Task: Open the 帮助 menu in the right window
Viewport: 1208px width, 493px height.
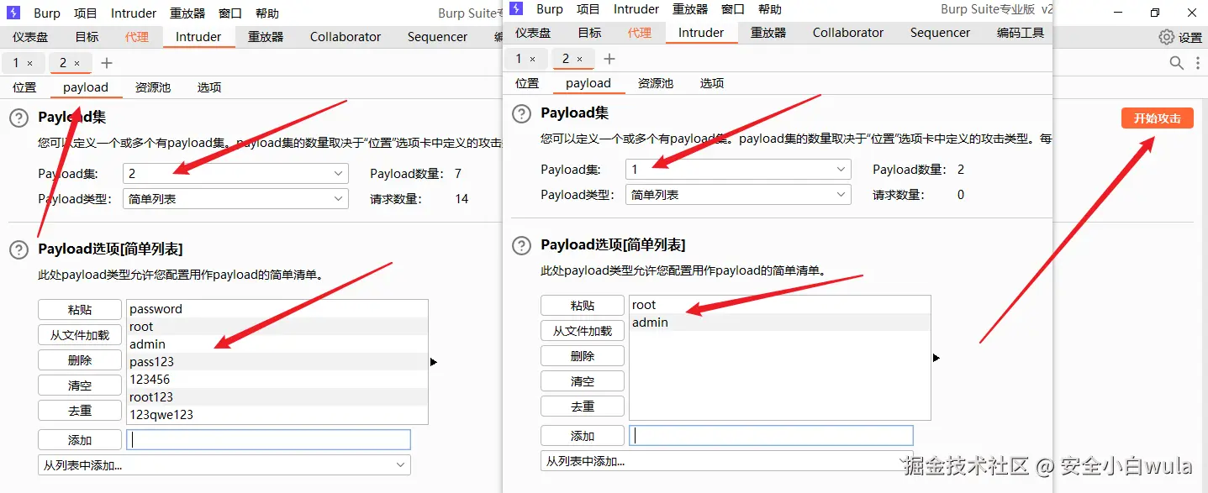Action: pyautogui.click(x=770, y=9)
